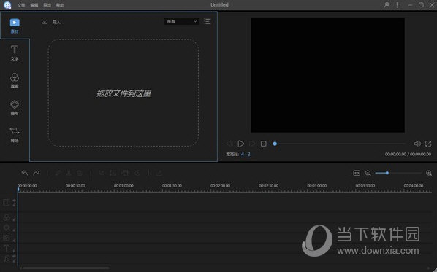Toggle the media list view icon
The height and width of the screenshot is (272, 437).
coord(208,21)
